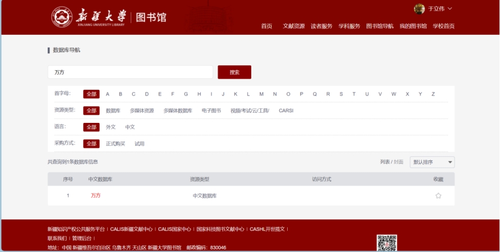Click the Xinjiang University round logo
This screenshot has height=252, width=500.
pos(62,17)
